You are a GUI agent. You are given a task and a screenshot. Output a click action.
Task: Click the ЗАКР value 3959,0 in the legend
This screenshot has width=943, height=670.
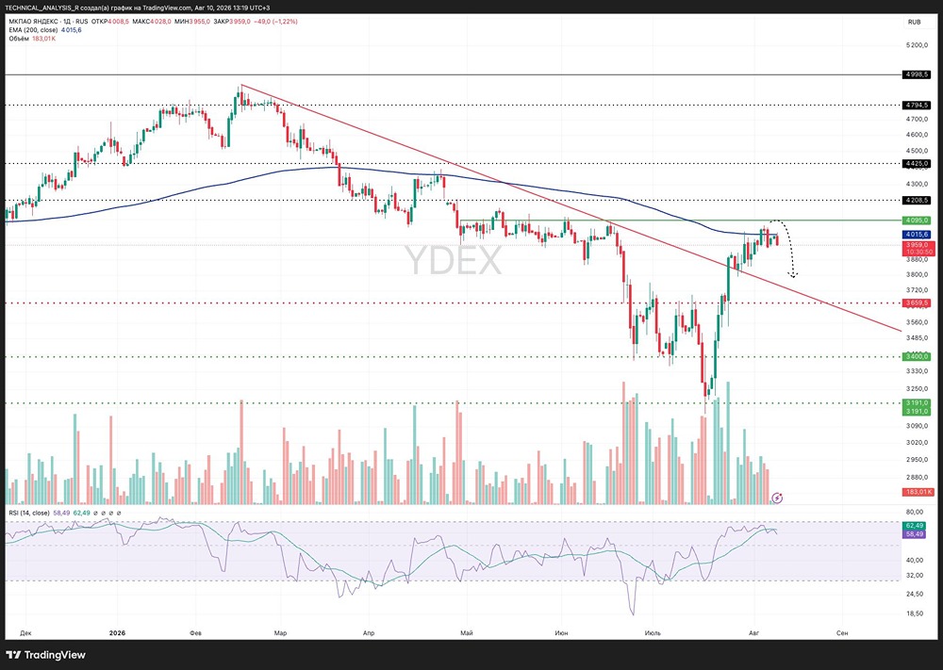(240, 22)
